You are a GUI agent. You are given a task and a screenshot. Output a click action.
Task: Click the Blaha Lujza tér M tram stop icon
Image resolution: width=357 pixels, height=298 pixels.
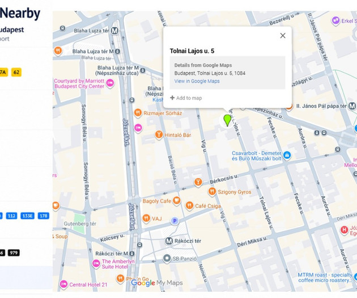click(x=117, y=52)
